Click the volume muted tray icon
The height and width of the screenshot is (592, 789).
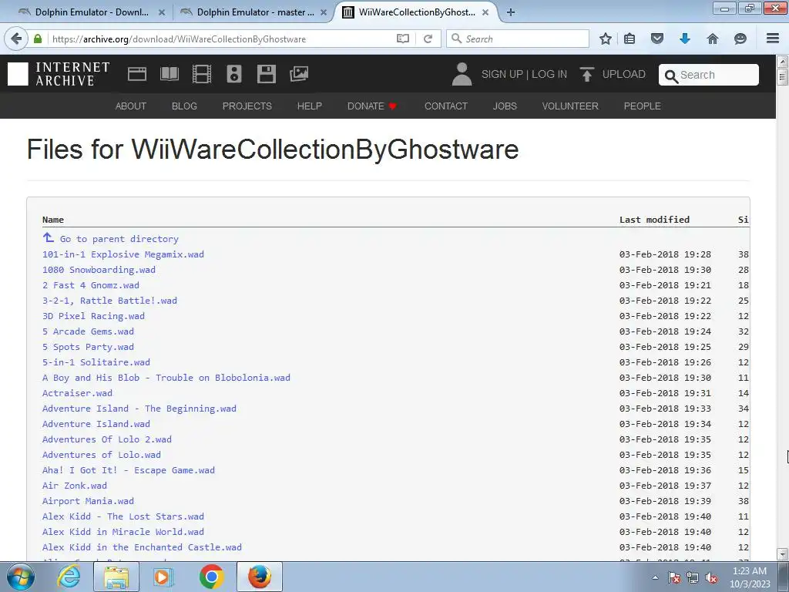[711, 578]
